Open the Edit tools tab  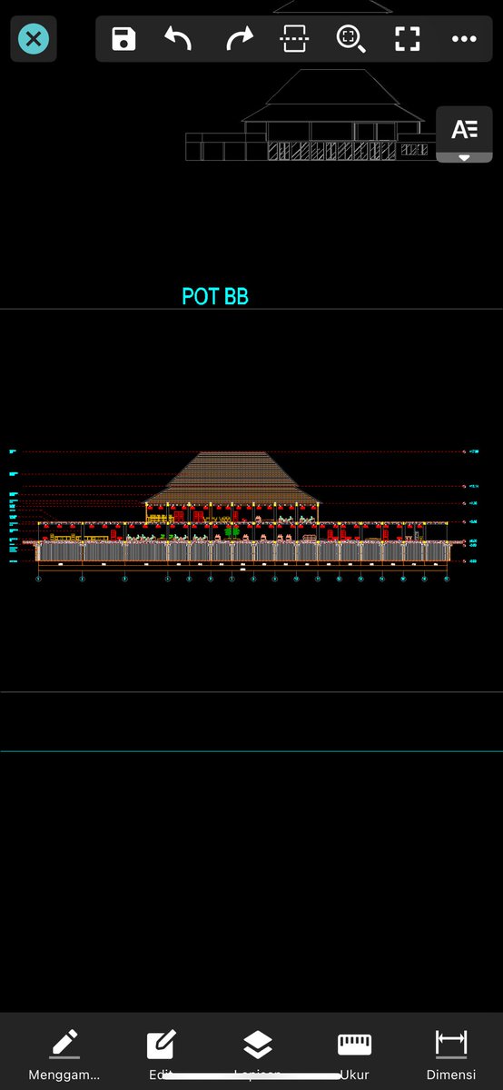tap(161, 1055)
